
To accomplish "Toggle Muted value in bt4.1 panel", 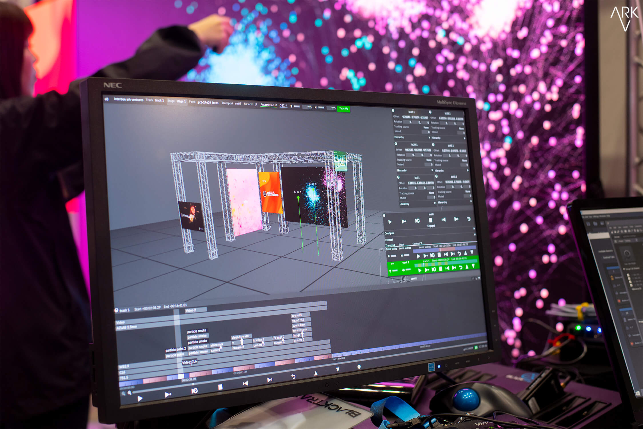I will point(431,198).
